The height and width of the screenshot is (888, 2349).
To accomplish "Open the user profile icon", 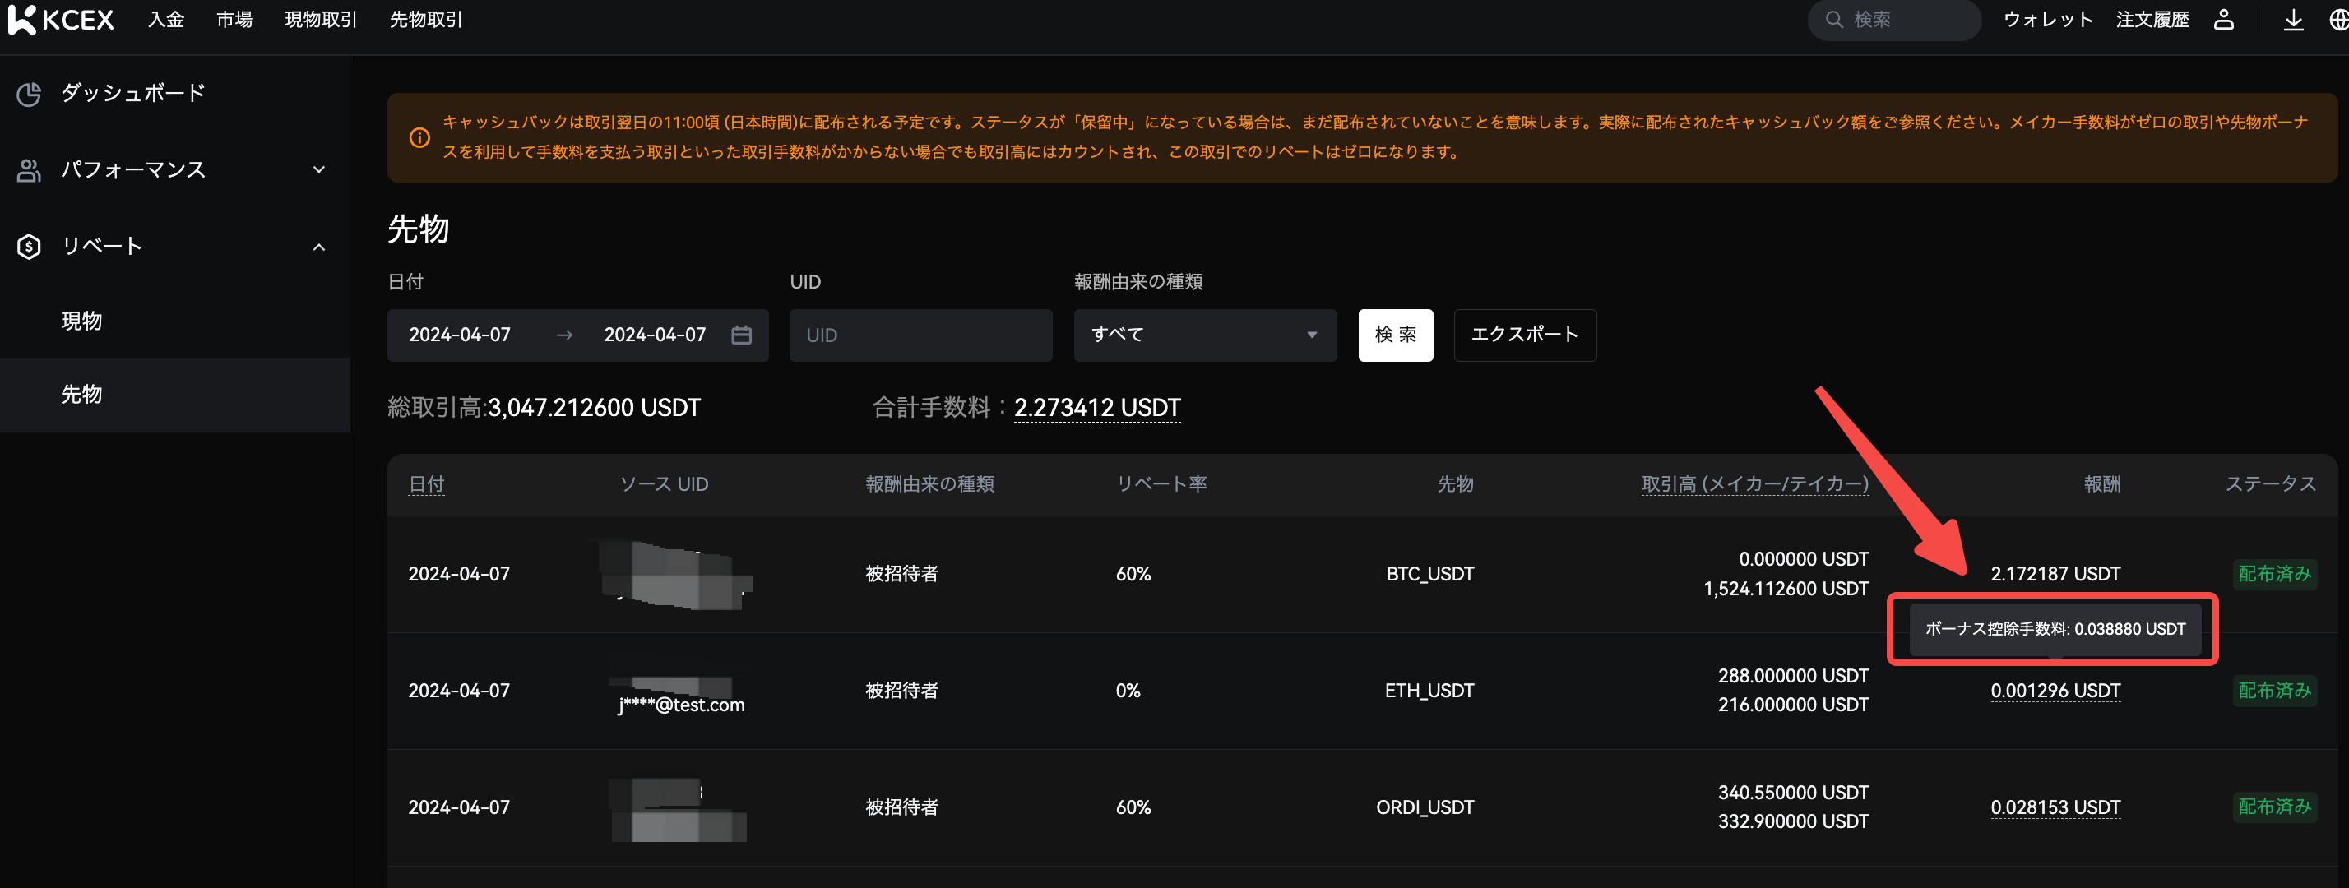I will coord(2223,19).
